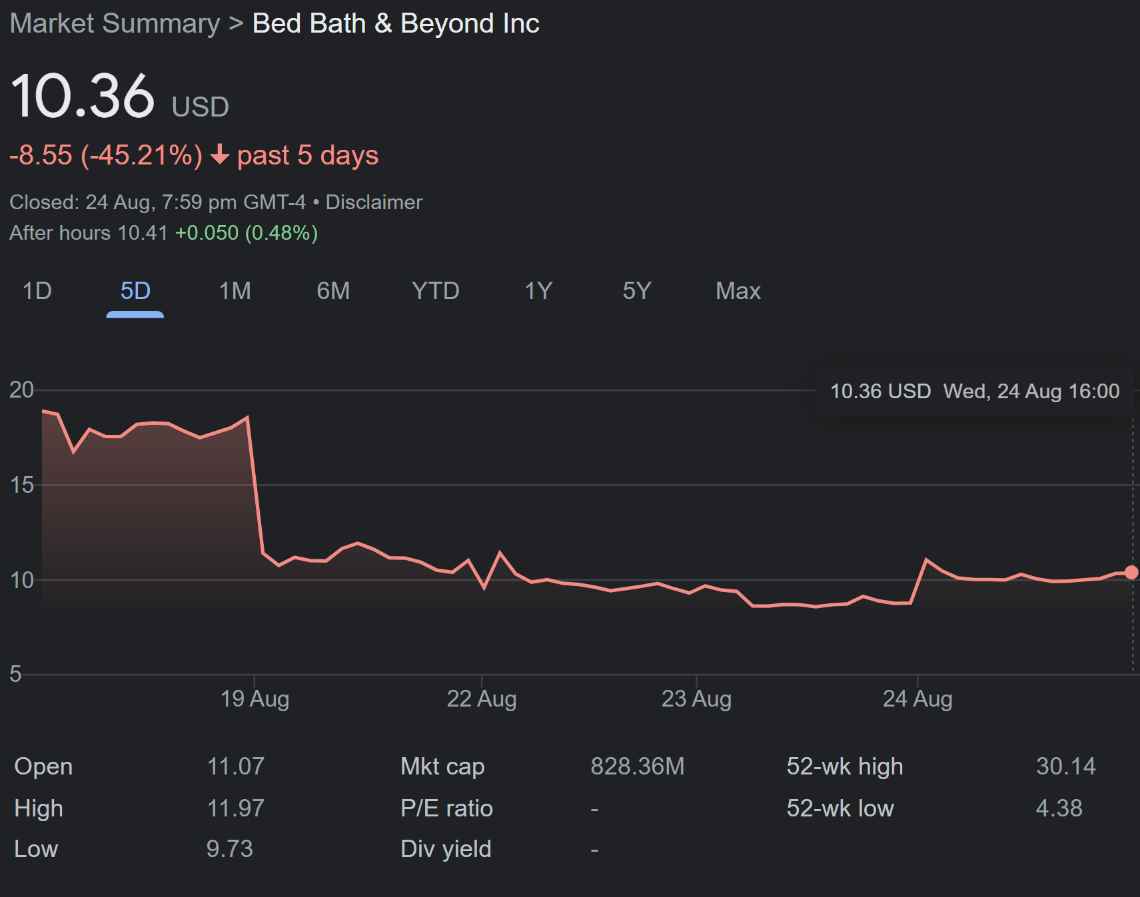Reselect the active 5D tab
This screenshot has width=1140, height=897.
(135, 291)
